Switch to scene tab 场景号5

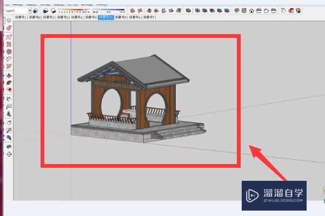[x=121, y=17]
